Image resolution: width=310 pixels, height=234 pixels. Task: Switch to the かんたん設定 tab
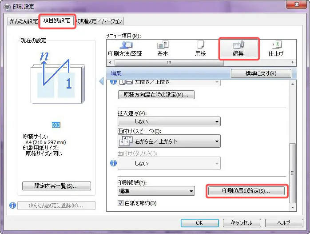click(24, 21)
